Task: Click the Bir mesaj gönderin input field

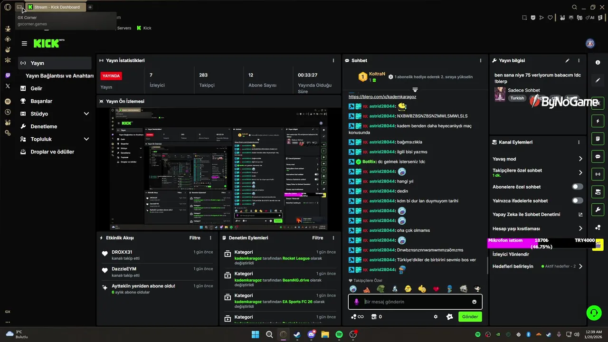Action: (415, 302)
